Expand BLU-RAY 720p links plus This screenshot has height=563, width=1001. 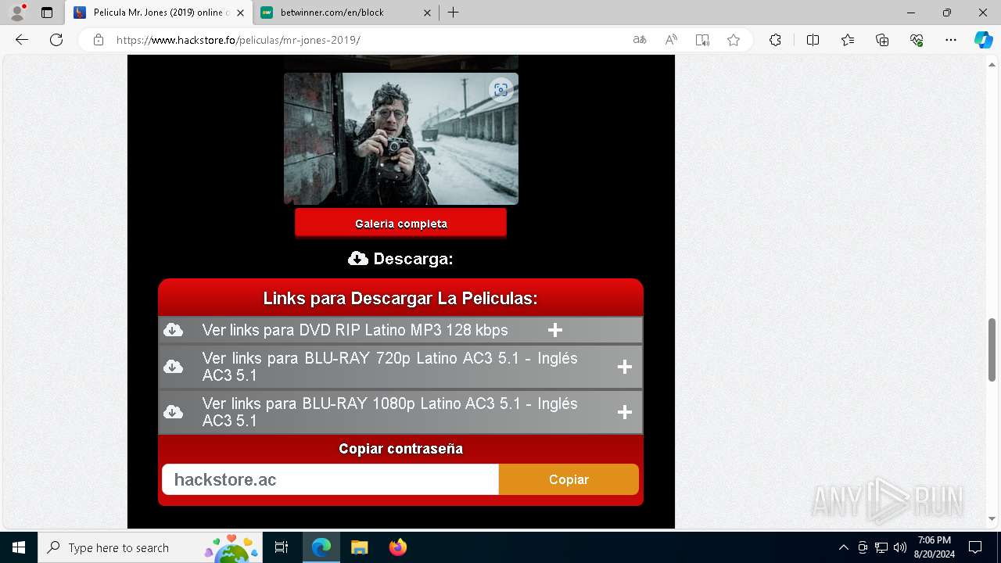(624, 367)
